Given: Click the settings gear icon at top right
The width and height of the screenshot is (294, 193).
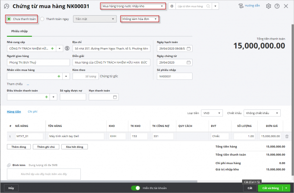Looking at the screenshot, I should click(269, 6).
